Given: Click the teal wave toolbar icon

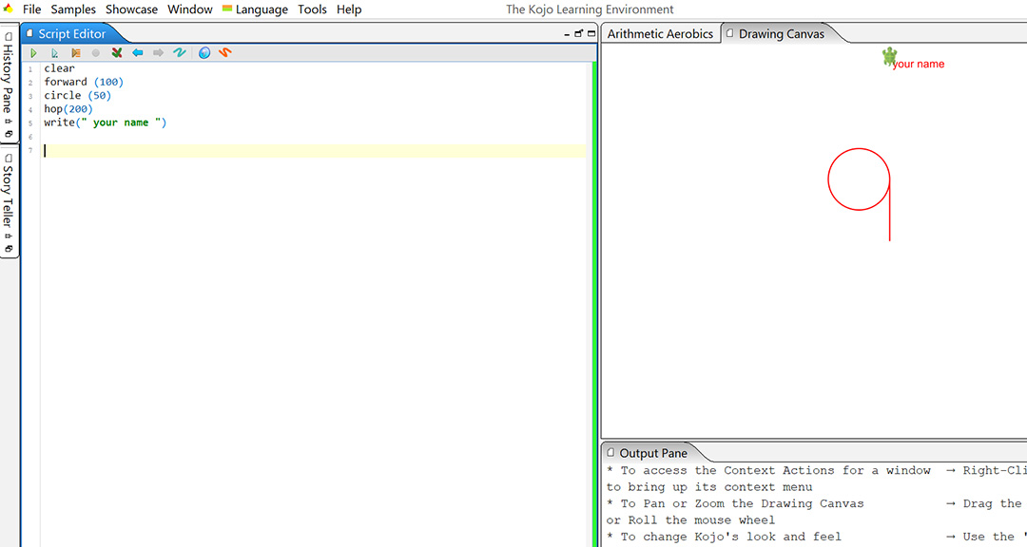Looking at the screenshot, I should (180, 53).
